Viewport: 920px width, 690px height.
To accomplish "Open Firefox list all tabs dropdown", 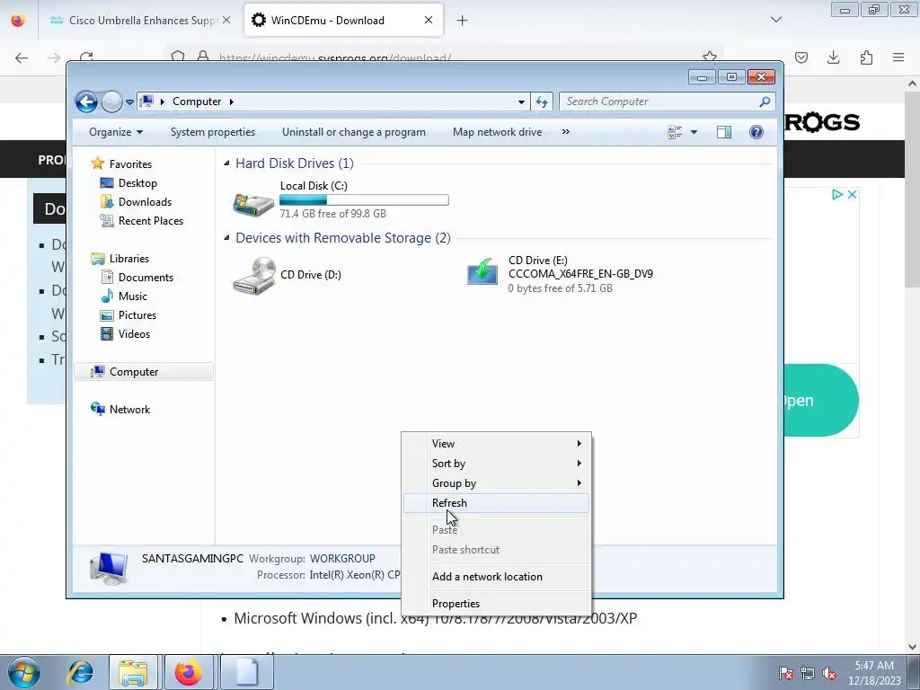I will [x=776, y=20].
